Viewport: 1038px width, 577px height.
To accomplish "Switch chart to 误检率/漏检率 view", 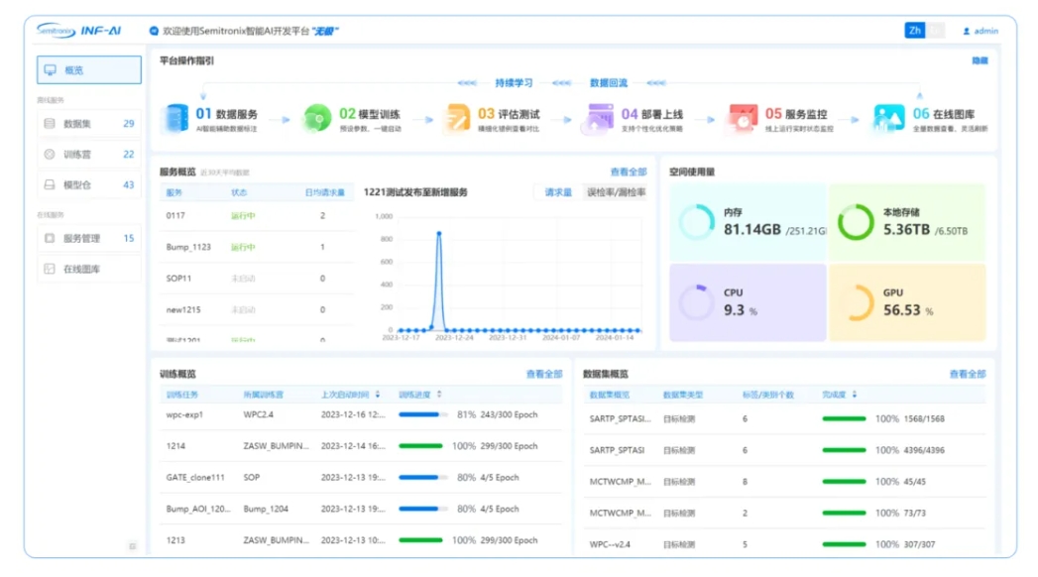I will click(x=616, y=192).
